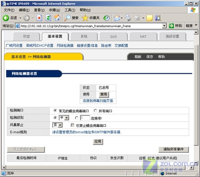Open the 文件(F) menu
The width and height of the screenshot is (200, 177).
coord(9,10)
